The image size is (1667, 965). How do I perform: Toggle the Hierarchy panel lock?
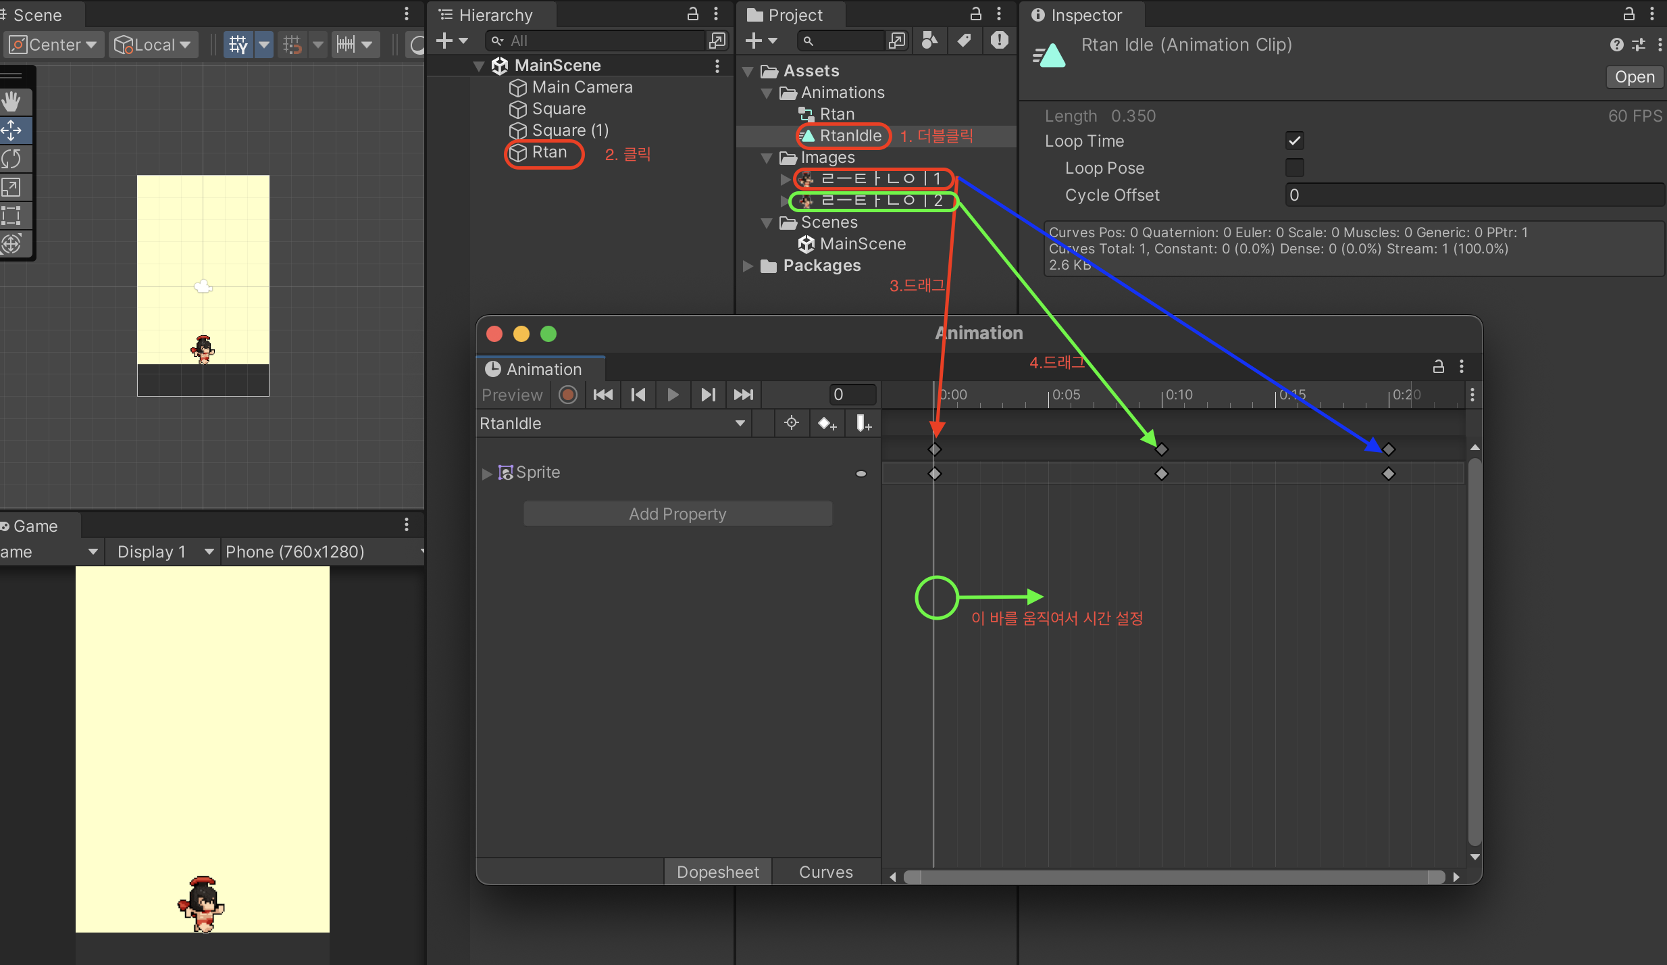tap(692, 14)
